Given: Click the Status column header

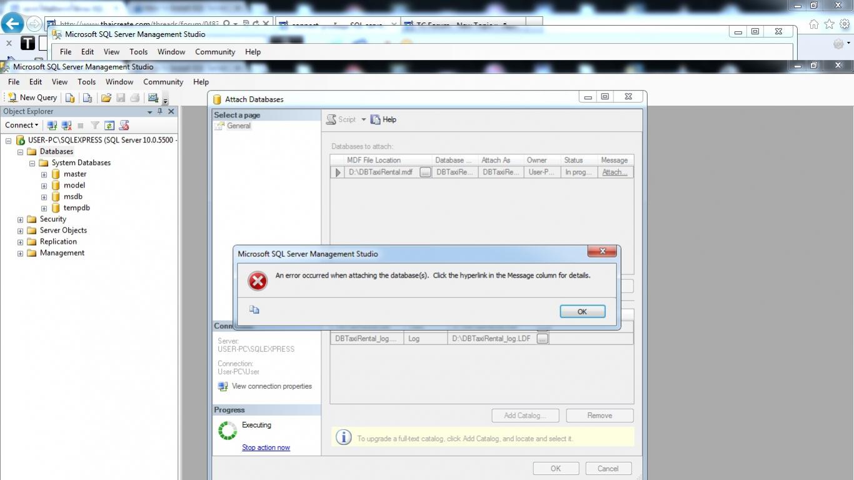Looking at the screenshot, I should pyautogui.click(x=578, y=161).
